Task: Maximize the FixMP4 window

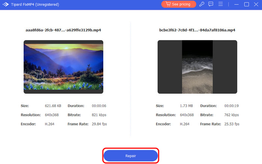Action: (246, 4)
